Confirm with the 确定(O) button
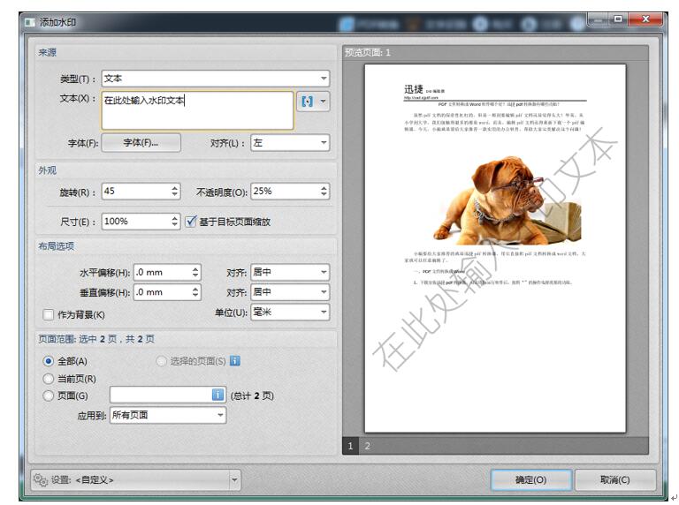This screenshot has width=679, height=505. (530, 479)
